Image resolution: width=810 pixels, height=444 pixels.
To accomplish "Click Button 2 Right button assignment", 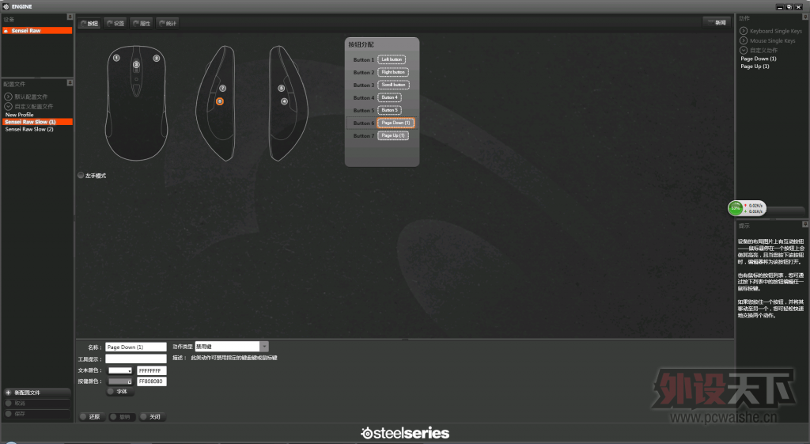I will (x=393, y=72).
